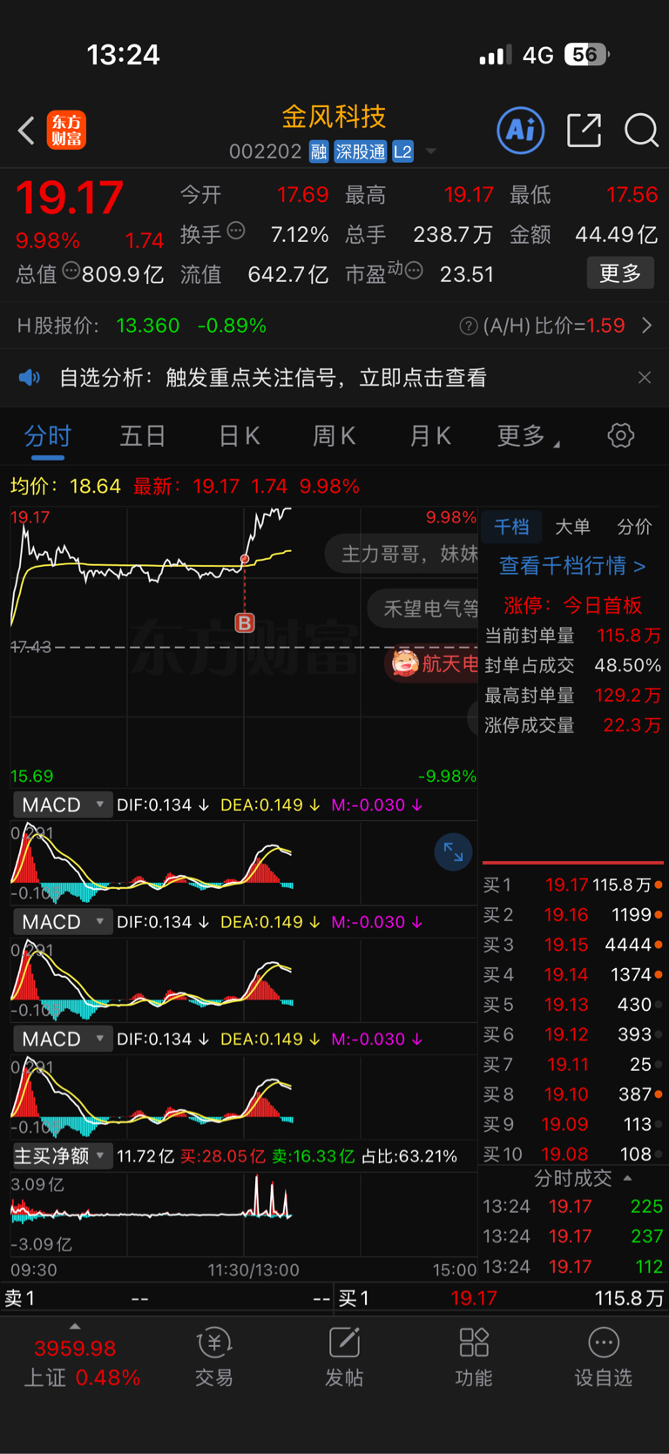Tap the bottom 买1 19.17 quote bar
669x1454 pixels.
(x=500, y=1298)
